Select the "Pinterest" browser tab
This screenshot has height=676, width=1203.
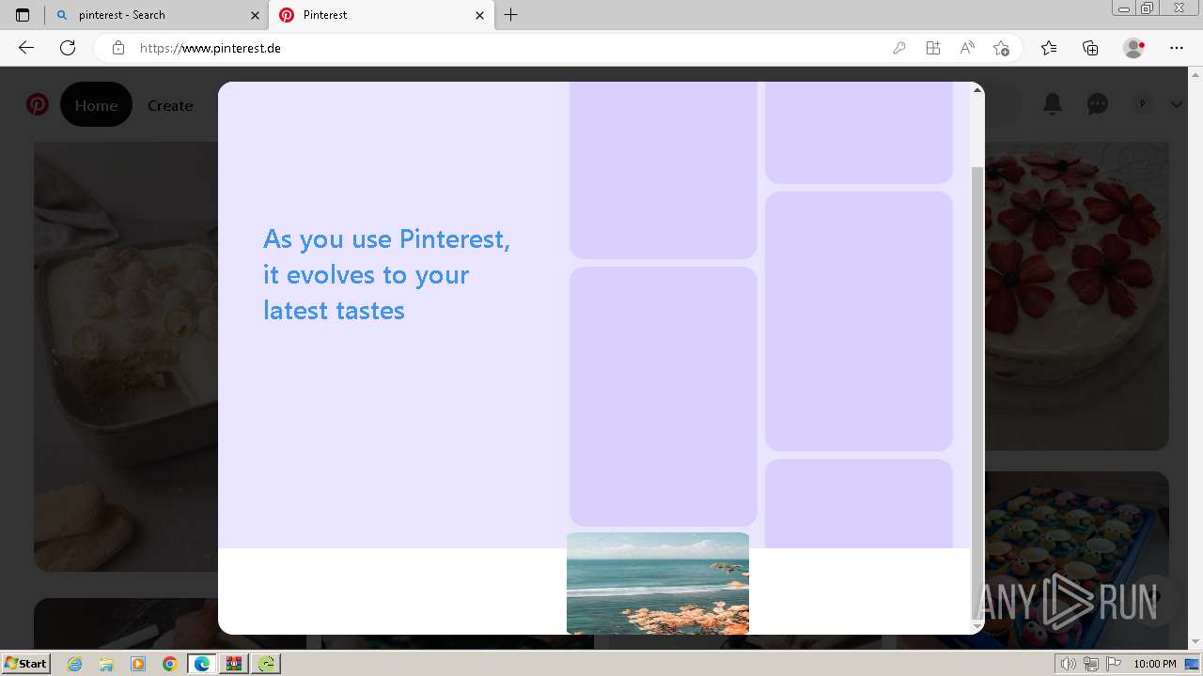click(382, 15)
